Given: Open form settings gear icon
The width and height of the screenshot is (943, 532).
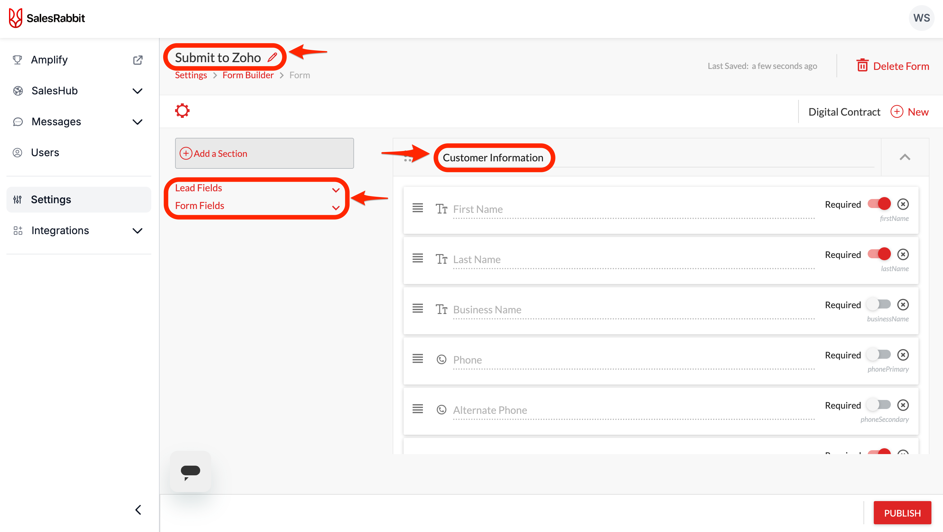Looking at the screenshot, I should pos(182,111).
